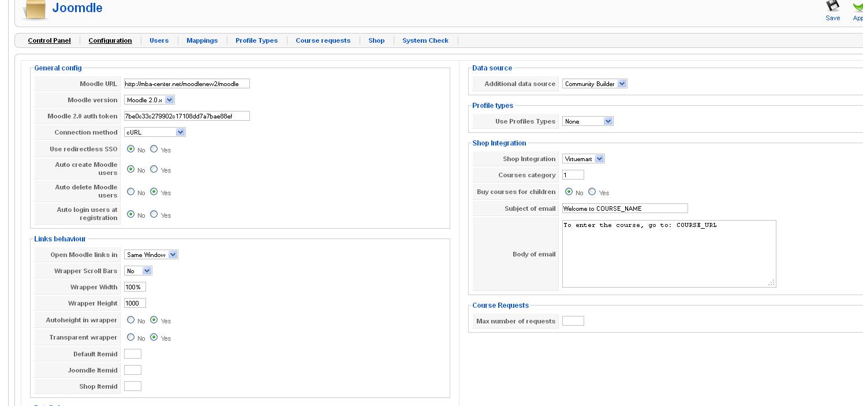The image size is (863, 406).
Task: Enable Yes for Auto create Moodle users
Action: (x=154, y=169)
